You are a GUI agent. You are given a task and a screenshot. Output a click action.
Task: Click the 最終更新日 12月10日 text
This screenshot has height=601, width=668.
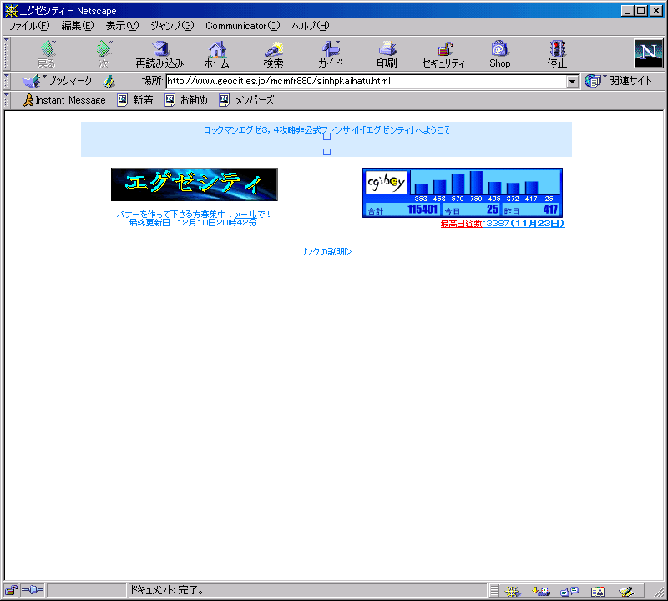(x=193, y=222)
